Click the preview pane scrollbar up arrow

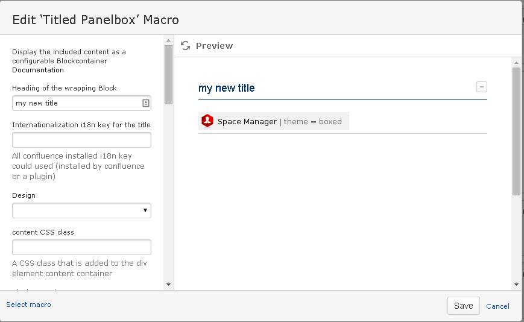(x=516, y=62)
